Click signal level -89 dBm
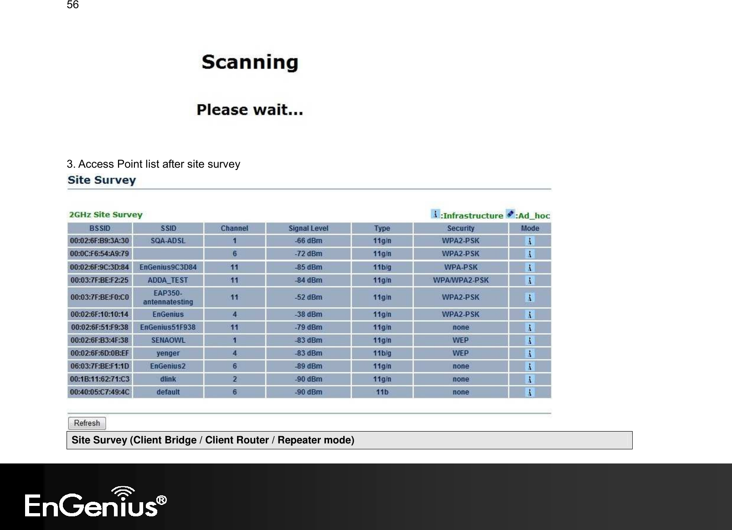 coord(309,366)
